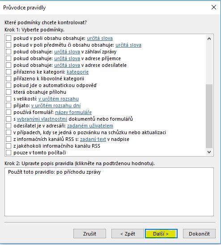This screenshot has height=245, width=221.
Task: Finish the wizard with Dokončit
Action: pyautogui.click(x=199, y=234)
